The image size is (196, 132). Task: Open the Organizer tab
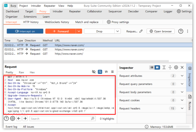coord(11,17)
